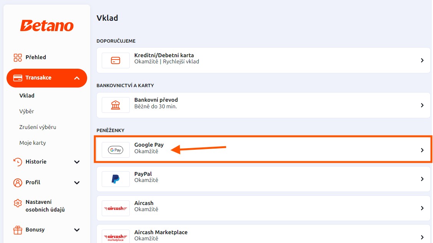The width and height of the screenshot is (433, 243).
Task: Collapse the Transakce menu chevron
Action: (77, 78)
